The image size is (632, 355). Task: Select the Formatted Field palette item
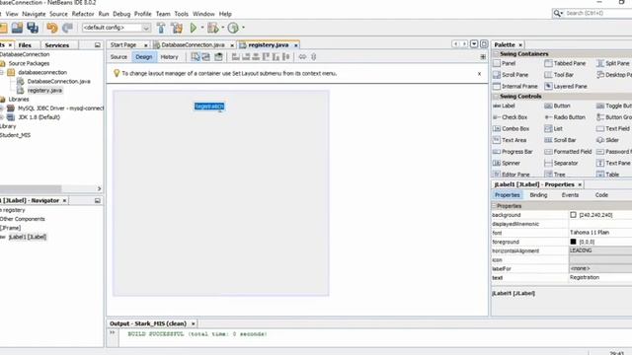pos(568,151)
